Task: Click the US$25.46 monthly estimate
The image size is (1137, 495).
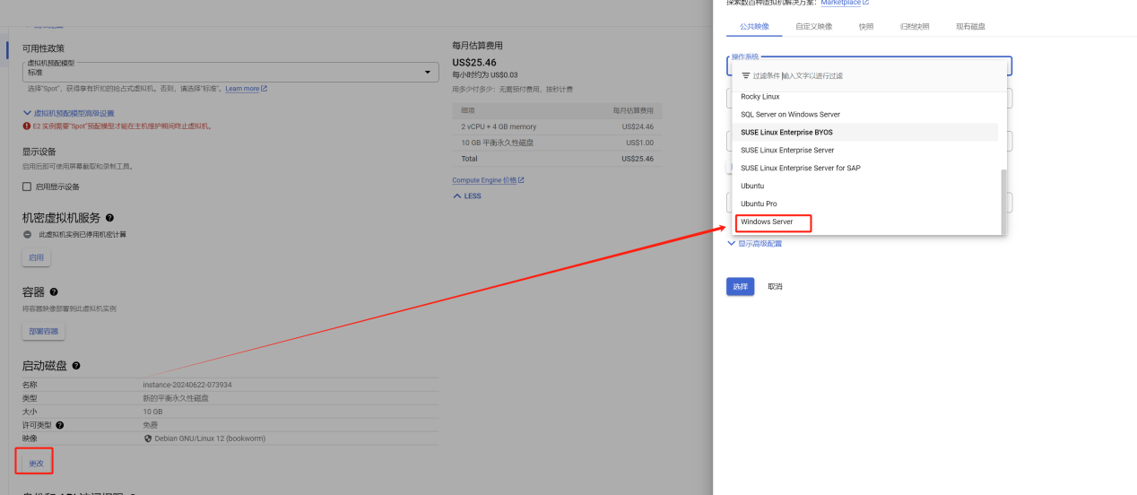Action: [x=474, y=63]
